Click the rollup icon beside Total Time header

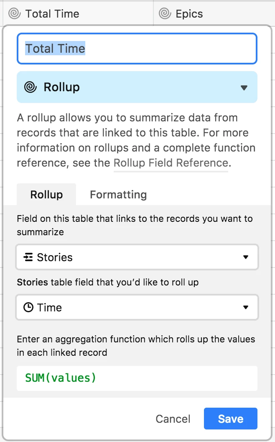click(x=14, y=14)
